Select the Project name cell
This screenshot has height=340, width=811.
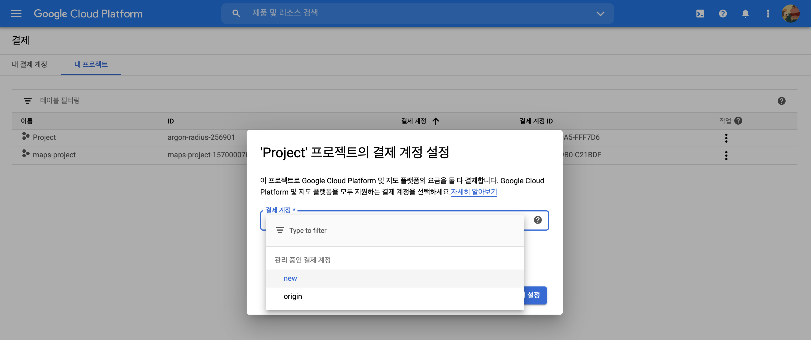click(44, 138)
